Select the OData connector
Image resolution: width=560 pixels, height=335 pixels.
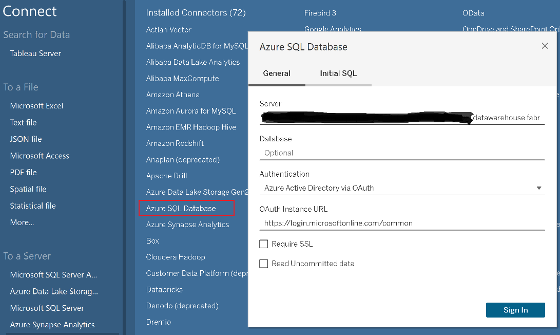(473, 13)
